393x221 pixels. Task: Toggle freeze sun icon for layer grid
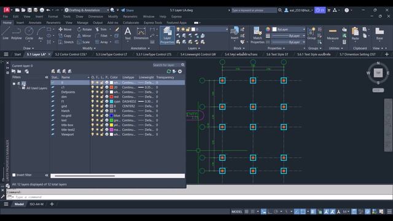97,106
